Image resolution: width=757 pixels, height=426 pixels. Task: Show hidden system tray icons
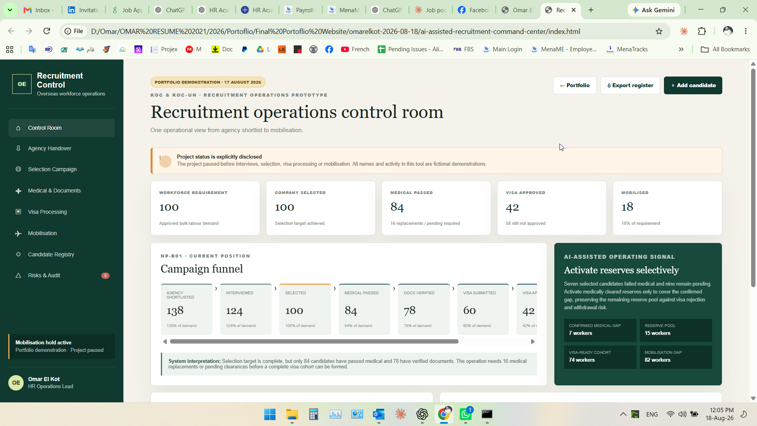tap(623, 414)
